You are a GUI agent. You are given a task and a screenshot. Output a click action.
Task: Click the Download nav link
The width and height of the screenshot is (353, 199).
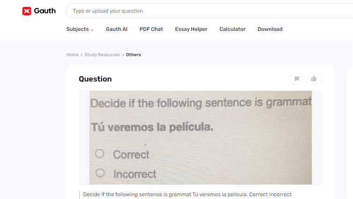click(270, 29)
